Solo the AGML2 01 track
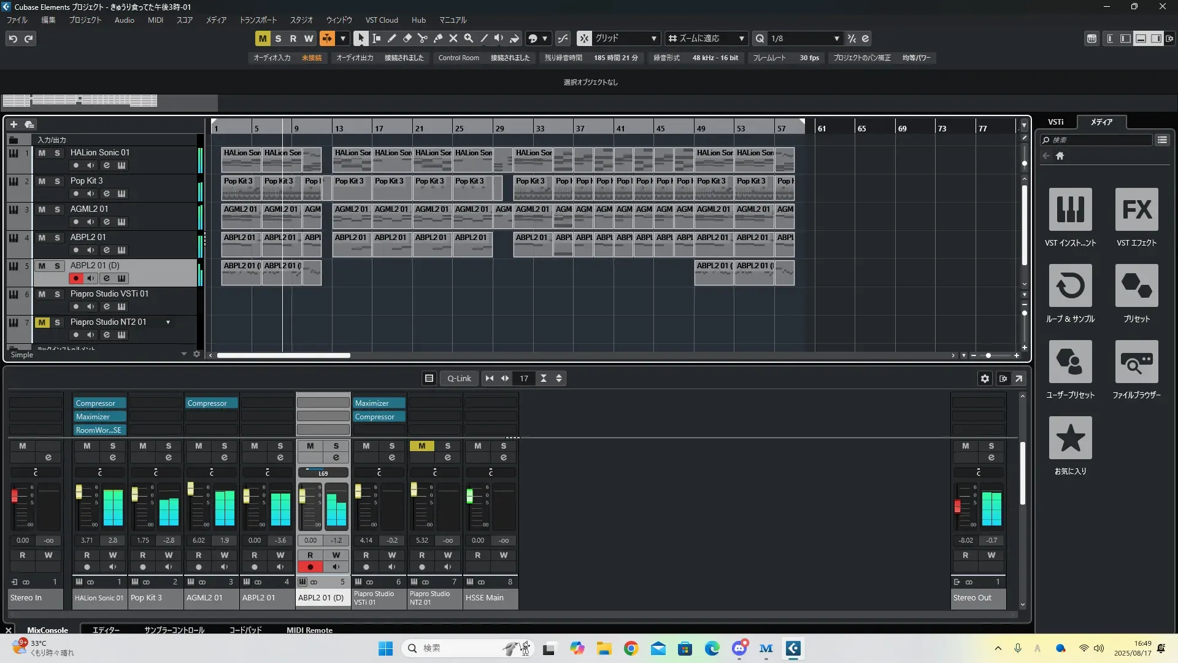Viewport: 1178px width, 663px height. point(57,209)
